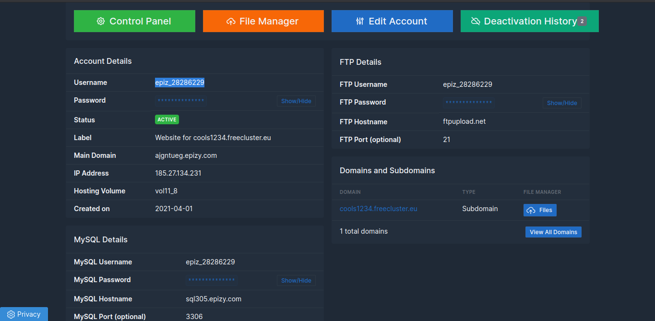655x321 pixels.
Task: Click the masked account password field
Action: tap(181, 101)
